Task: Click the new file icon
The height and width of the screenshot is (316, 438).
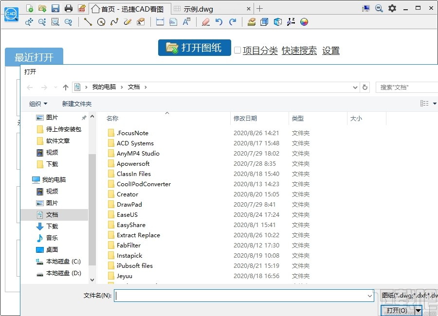Action: tap(30, 8)
